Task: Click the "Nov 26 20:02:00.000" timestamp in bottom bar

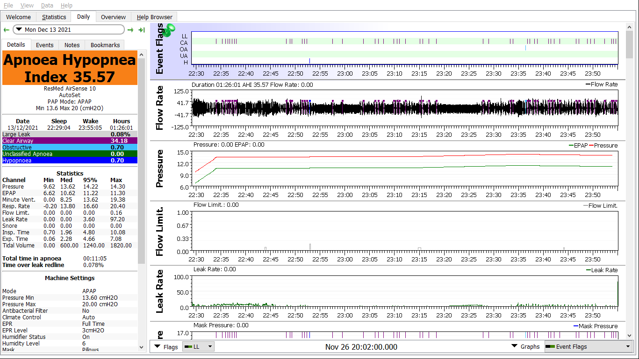Action: [361, 347]
